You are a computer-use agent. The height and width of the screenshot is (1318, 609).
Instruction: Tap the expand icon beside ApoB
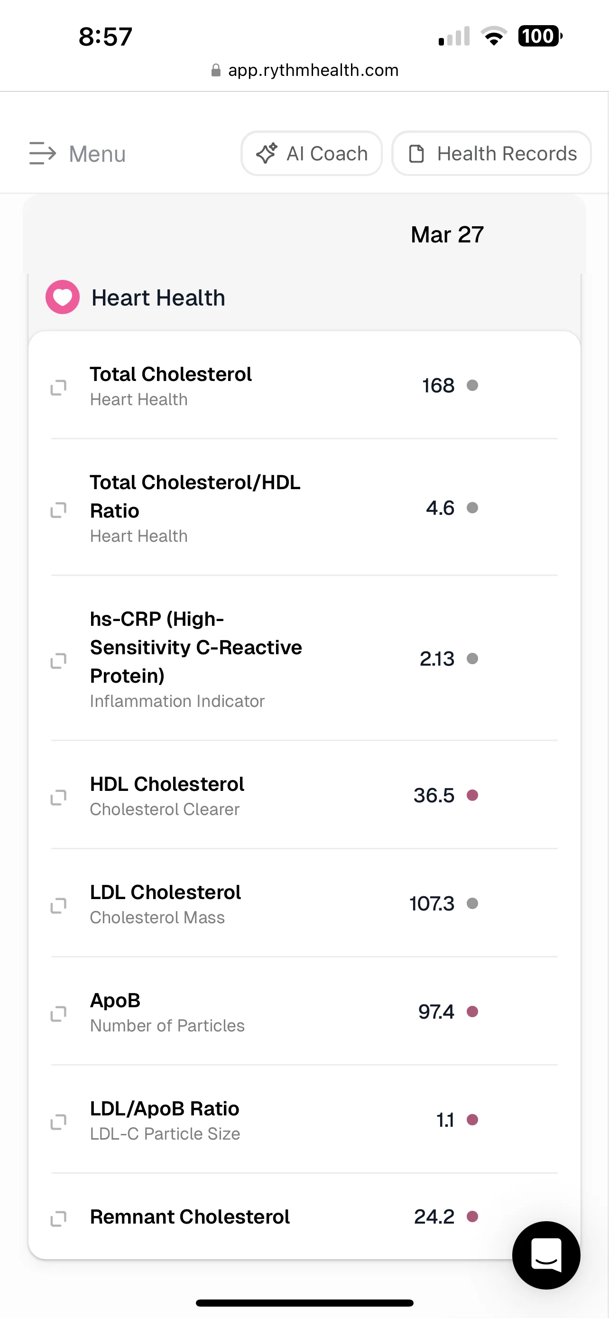pos(58,1013)
